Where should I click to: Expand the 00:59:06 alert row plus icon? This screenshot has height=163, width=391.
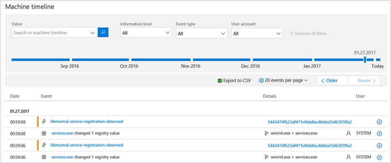tap(379, 146)
